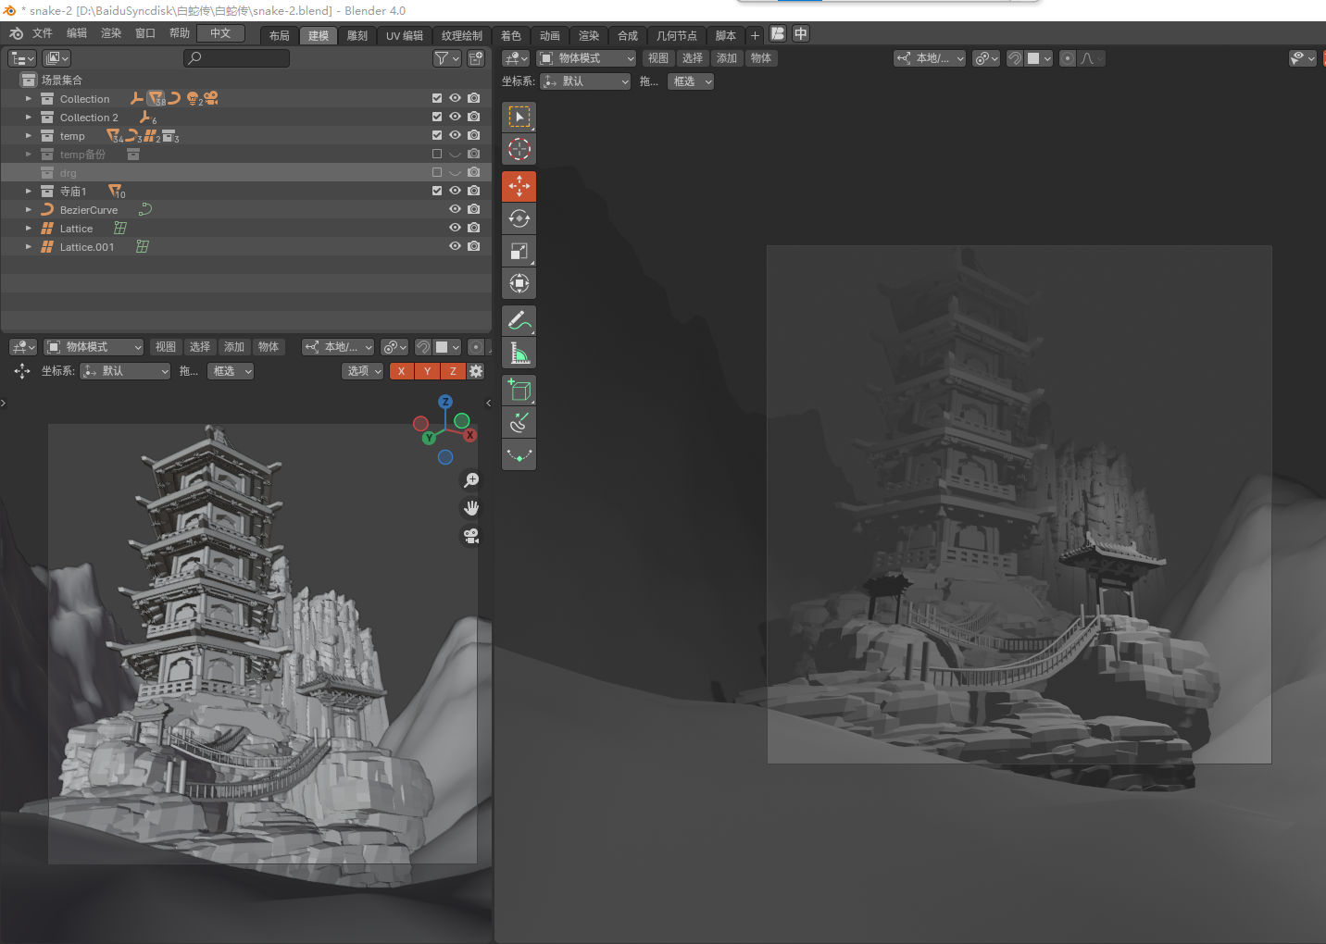
Task: Click the Blender logo icon in menu bar
Action: [16, 33]
